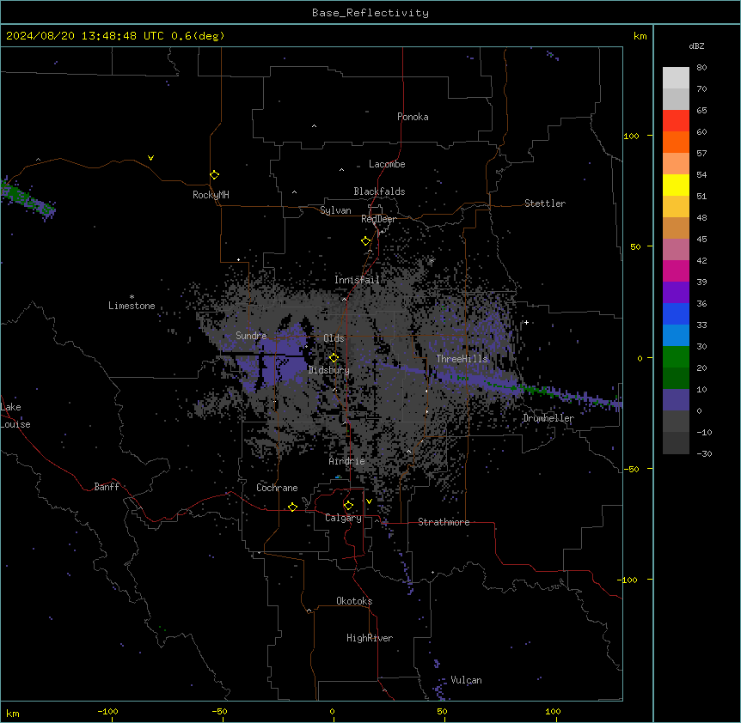Click the Innisfail city label

click(x=357, y=280)
